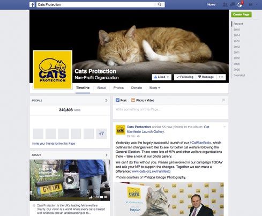This screenshot has height=216, width=262.
Task: Open the three-dots page options menu
Action: click(x=221, y=77)
